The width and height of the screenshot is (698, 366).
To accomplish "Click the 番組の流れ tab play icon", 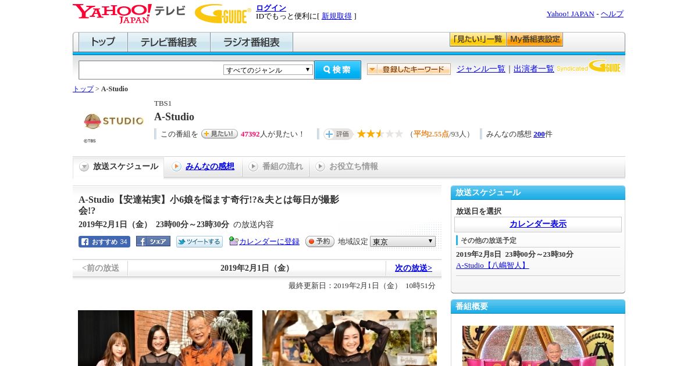I will click(x=253, y=167).
